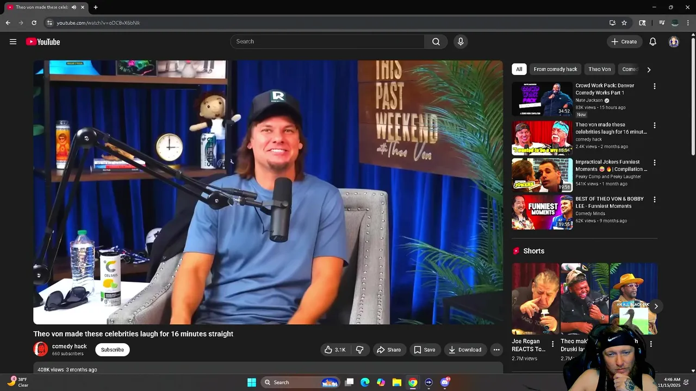Viewport: 696px width, 391px height.
Task: Click the main video player
Action: (268, 192)
